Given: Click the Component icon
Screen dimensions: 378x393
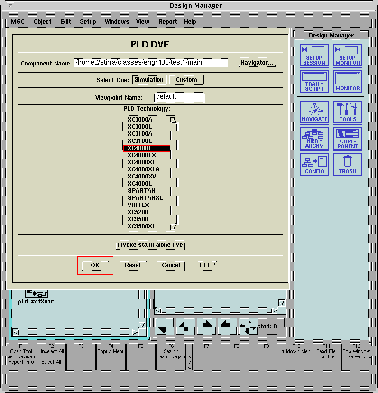Looking at the screenshot, I should tap(347, 139).
